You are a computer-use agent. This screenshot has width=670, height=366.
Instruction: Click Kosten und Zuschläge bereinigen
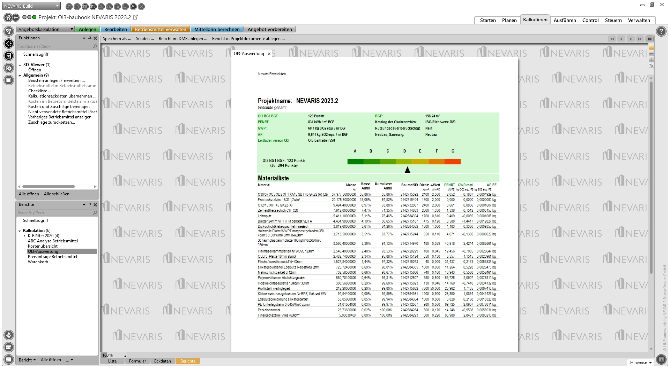point(59,107)
